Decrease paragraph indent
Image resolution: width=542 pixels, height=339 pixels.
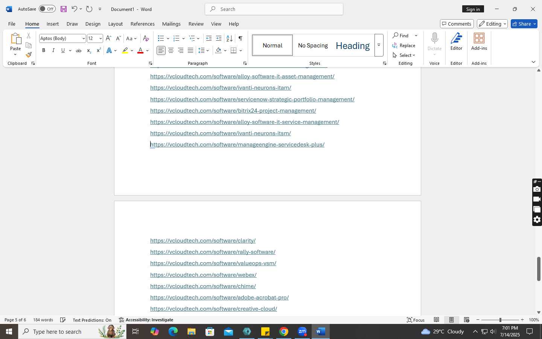click(209, 38)
